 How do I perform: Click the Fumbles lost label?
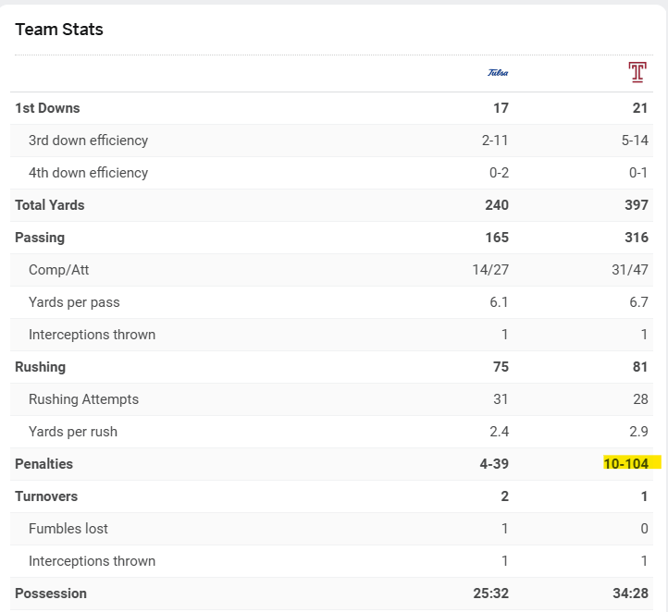click(68, 529)
